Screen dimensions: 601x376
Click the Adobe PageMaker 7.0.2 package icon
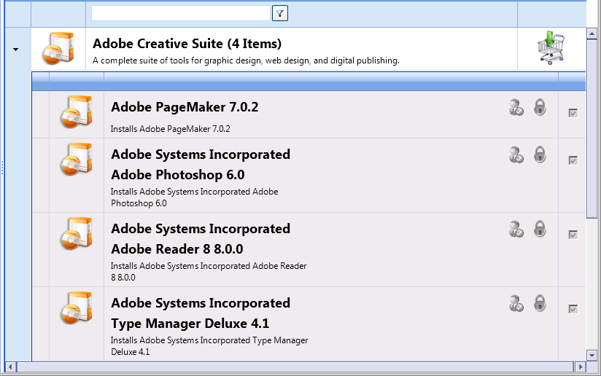point(77,111)
